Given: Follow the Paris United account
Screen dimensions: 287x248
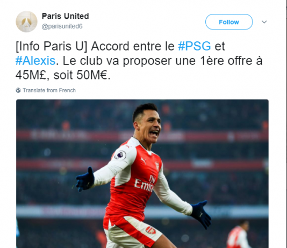Looking at the screenshot, I should [x=229, y=22].
